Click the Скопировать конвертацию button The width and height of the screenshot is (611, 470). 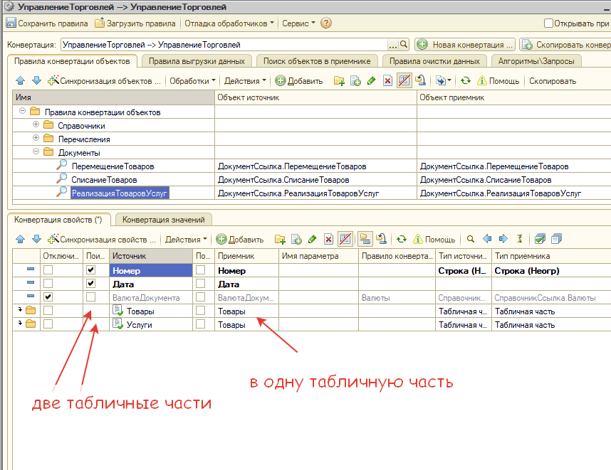[x=565, y=45]
